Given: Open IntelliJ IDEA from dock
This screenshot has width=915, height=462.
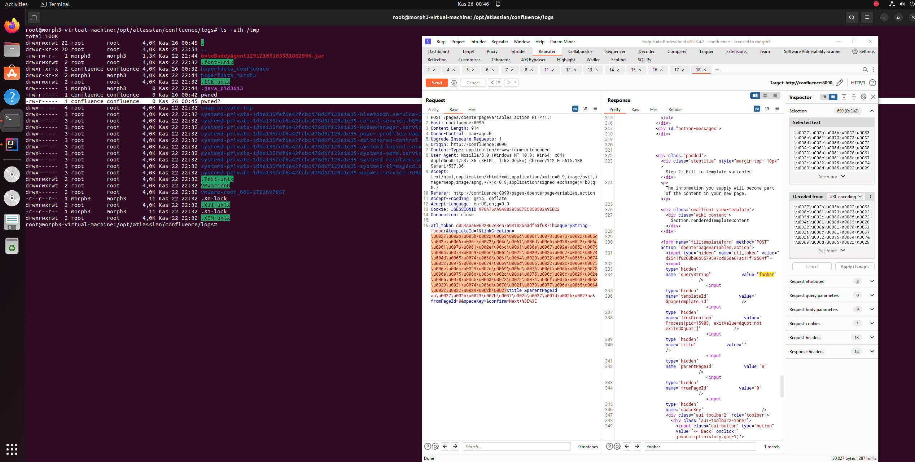Looking at the screenshot, I should pos(12,145).
